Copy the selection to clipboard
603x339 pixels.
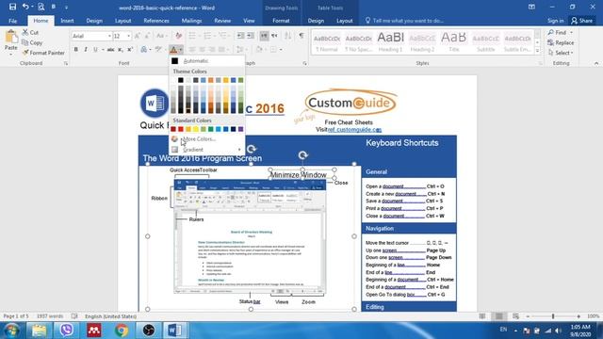pyautogui.click(x=32, y=42)
